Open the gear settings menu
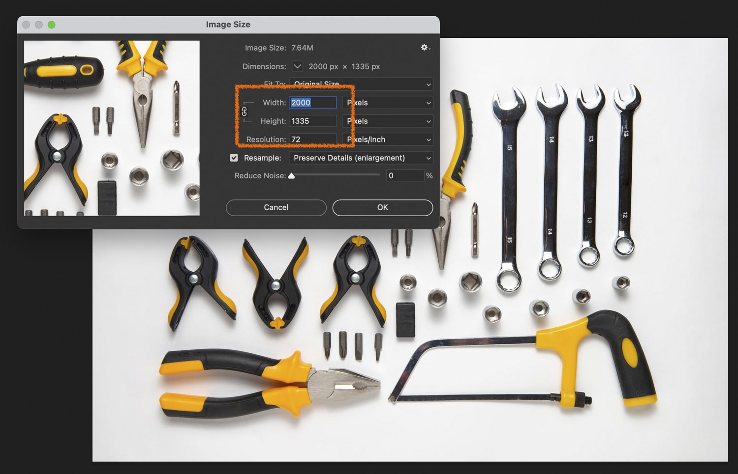The height and width of the screenshot is (474, 738). [426, 48]
